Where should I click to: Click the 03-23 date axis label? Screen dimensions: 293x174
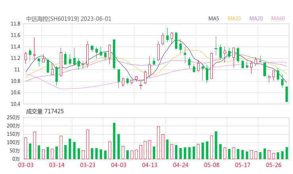click(88, 165)
